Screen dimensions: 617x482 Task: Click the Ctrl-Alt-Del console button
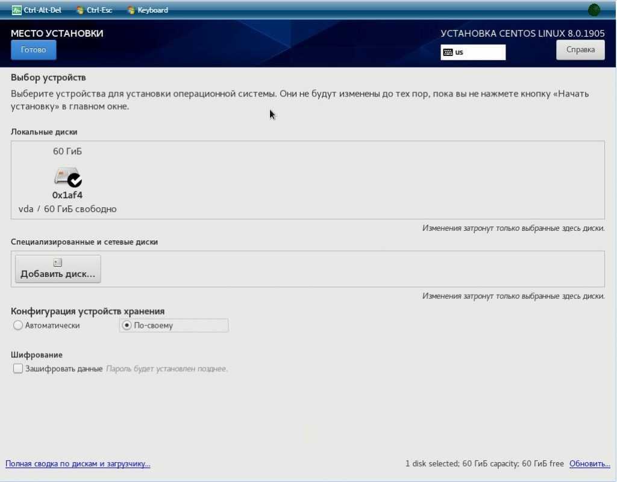point(37,10)
